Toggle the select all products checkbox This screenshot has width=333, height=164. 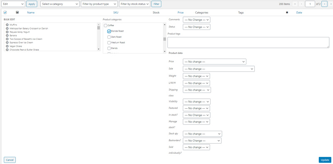pyautogui.click(x=5, y=12)
